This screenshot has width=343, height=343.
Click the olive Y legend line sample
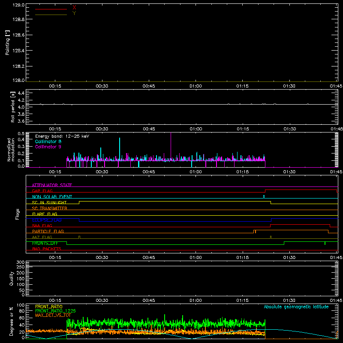coord(51,15)
